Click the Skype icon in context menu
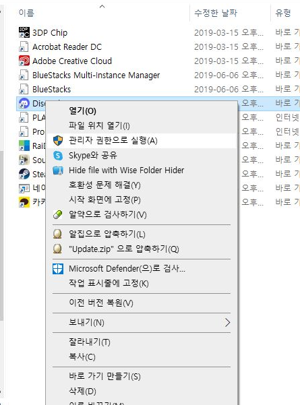This screenshot has width=300, height=405. 58,156
